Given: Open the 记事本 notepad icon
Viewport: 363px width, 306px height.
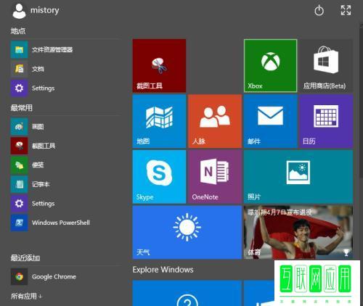Looking at the screenshot, I should [x=19, y=184].
